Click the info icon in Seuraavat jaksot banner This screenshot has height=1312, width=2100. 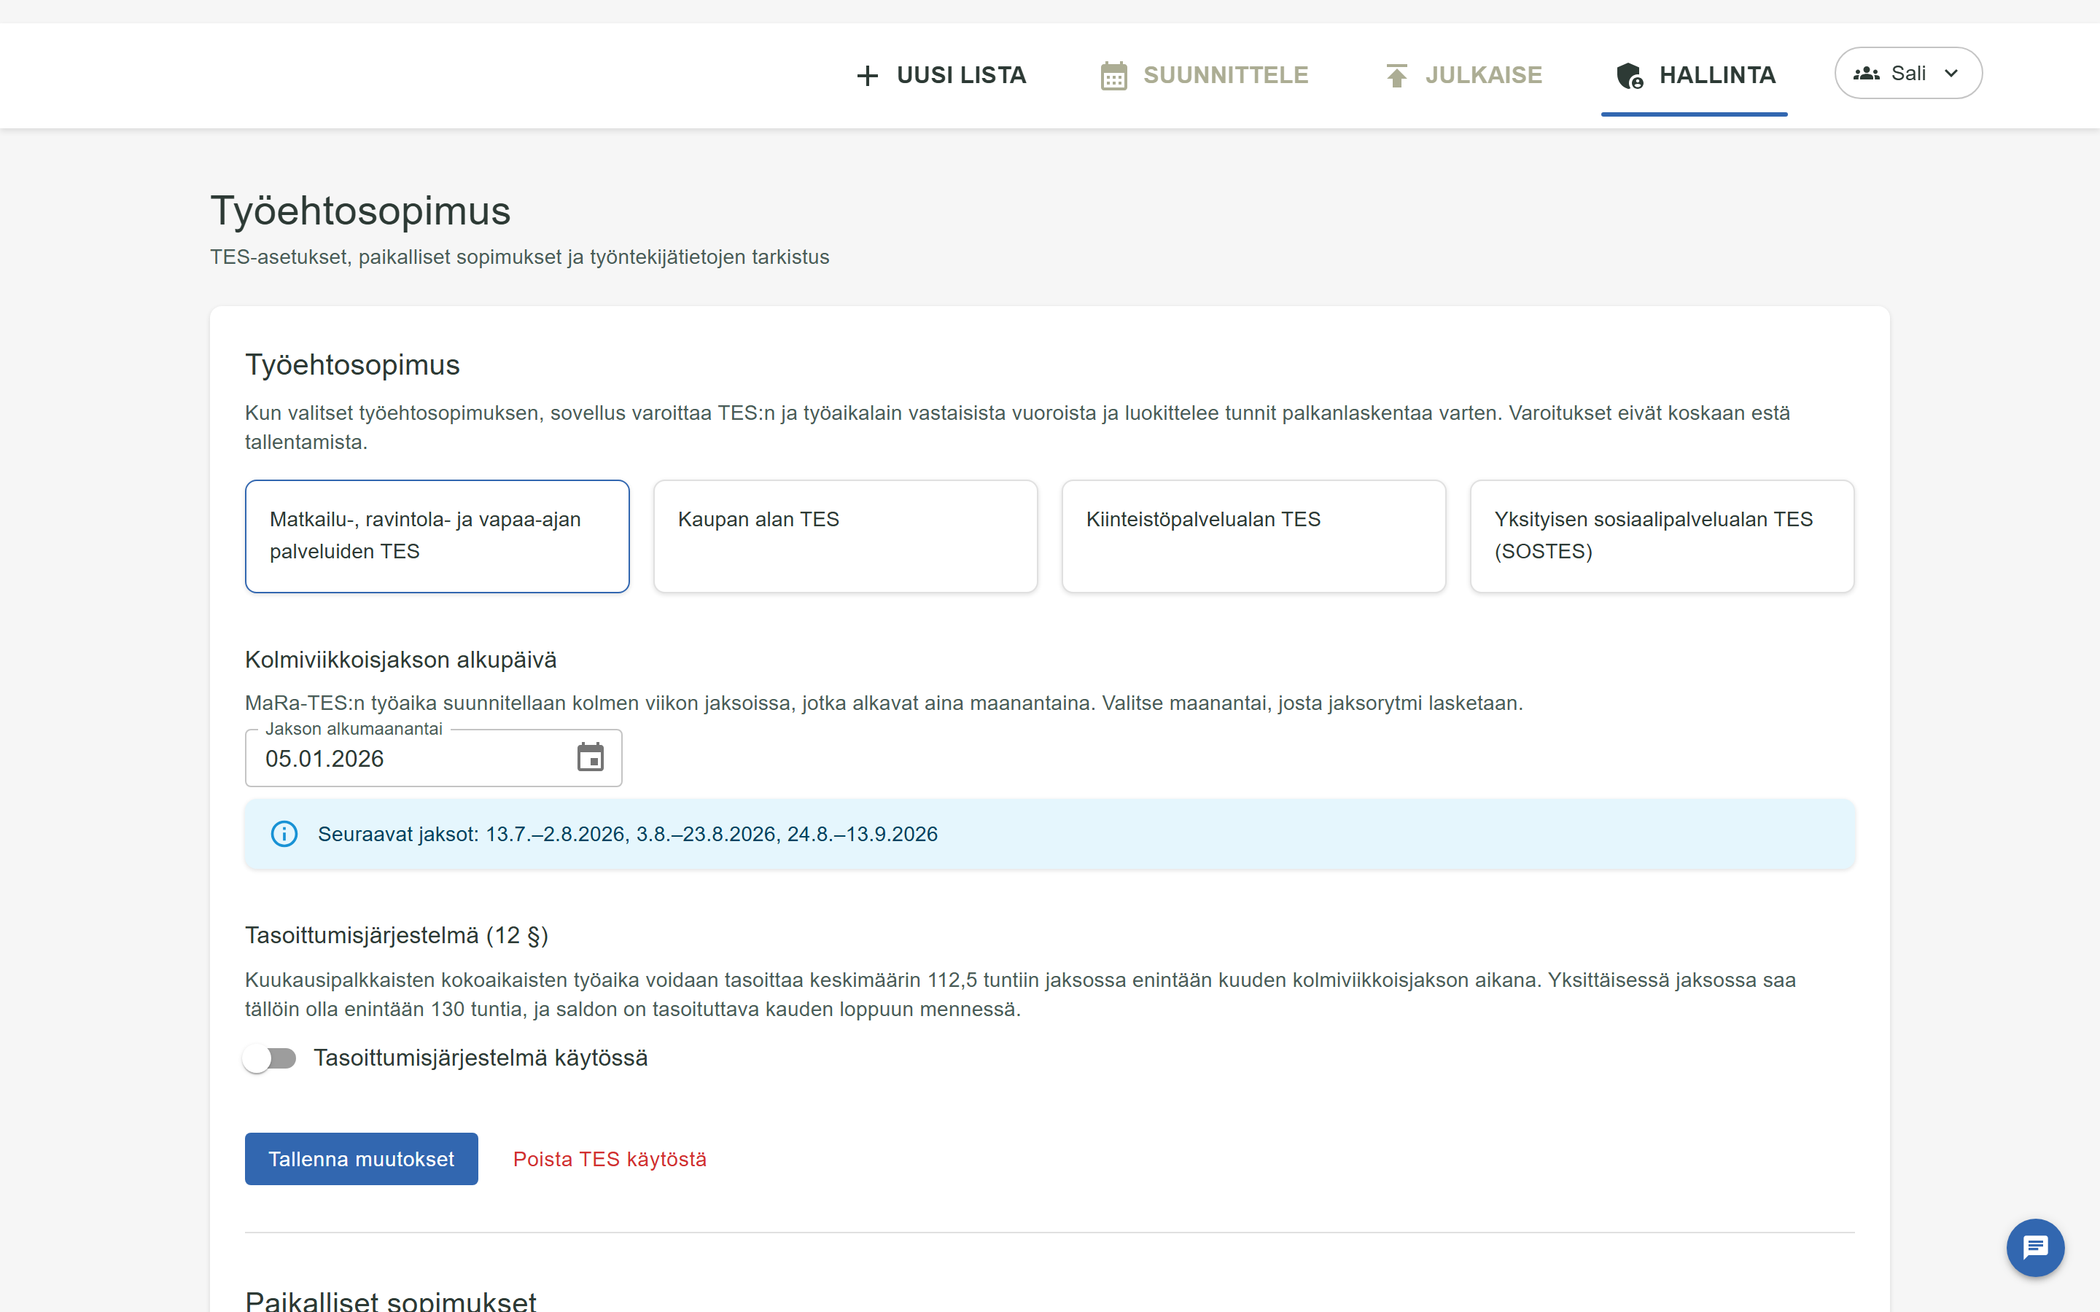[284, 834]
